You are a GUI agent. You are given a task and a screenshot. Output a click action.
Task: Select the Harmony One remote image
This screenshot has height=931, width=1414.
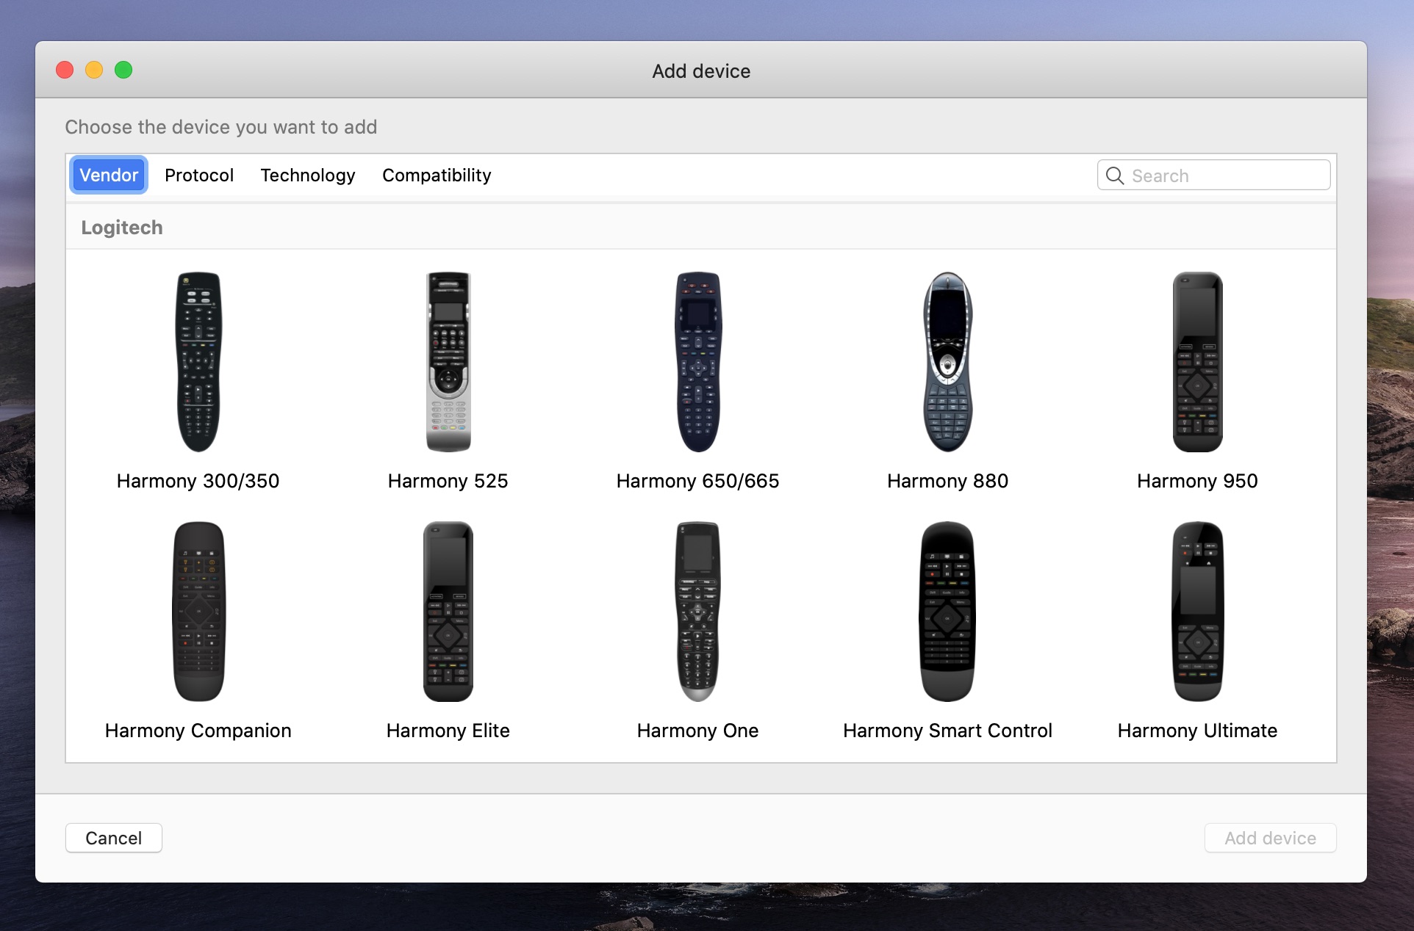[x=698, y=612]
